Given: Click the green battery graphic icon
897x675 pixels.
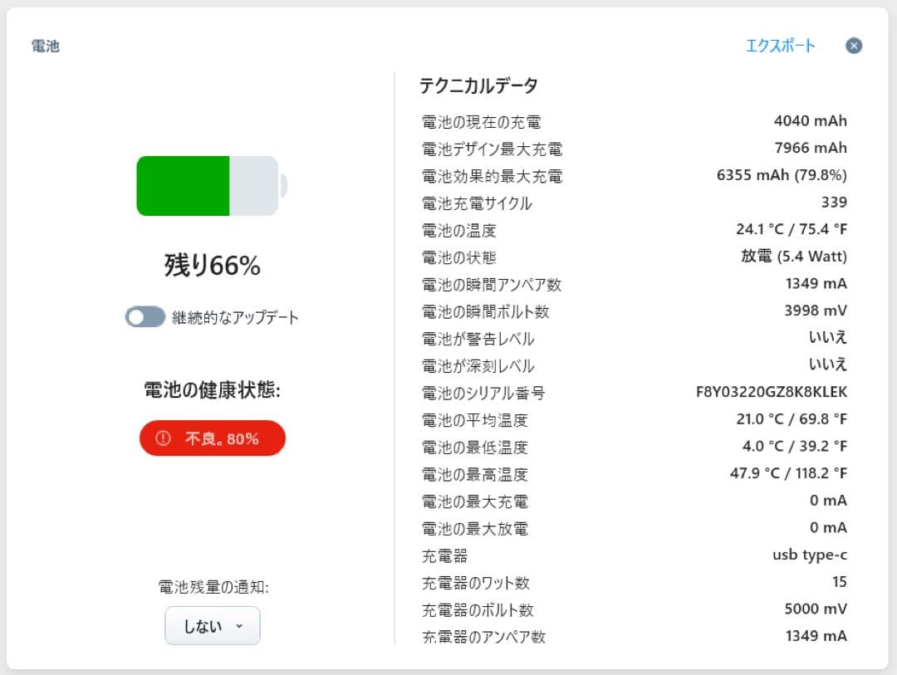Looking at the screenshot, I should coord(208,186).
